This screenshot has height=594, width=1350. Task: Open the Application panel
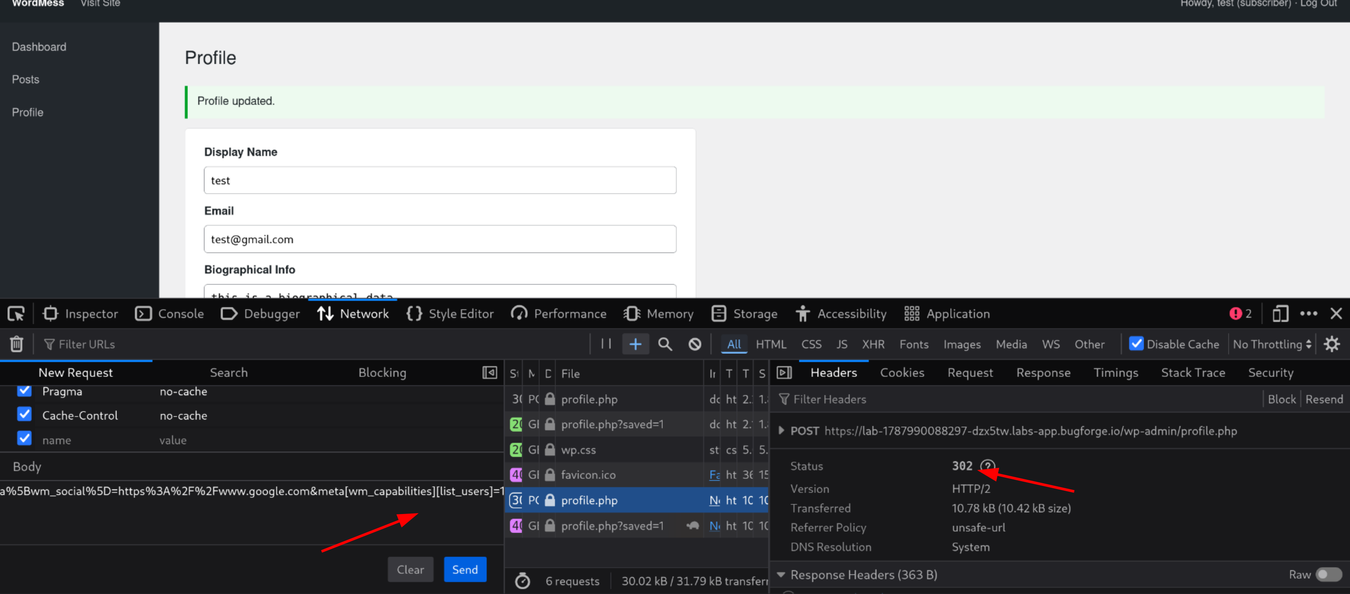[947, 314]
